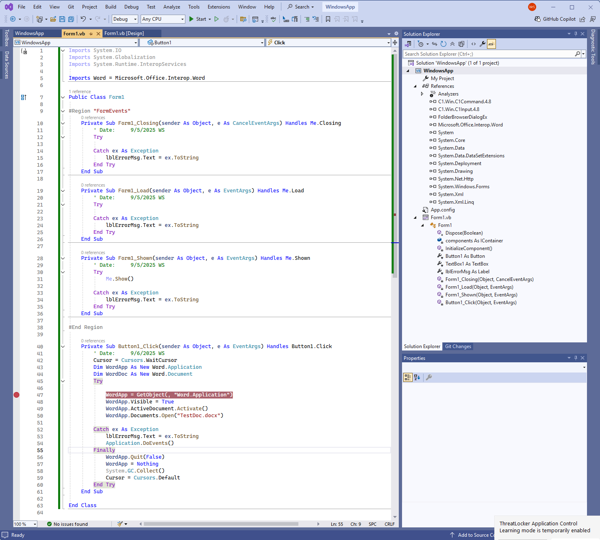Viewport: 600px width, 540px height.
Task: Click the bookmark icon in the toolbar
Action: pos(328,19)
